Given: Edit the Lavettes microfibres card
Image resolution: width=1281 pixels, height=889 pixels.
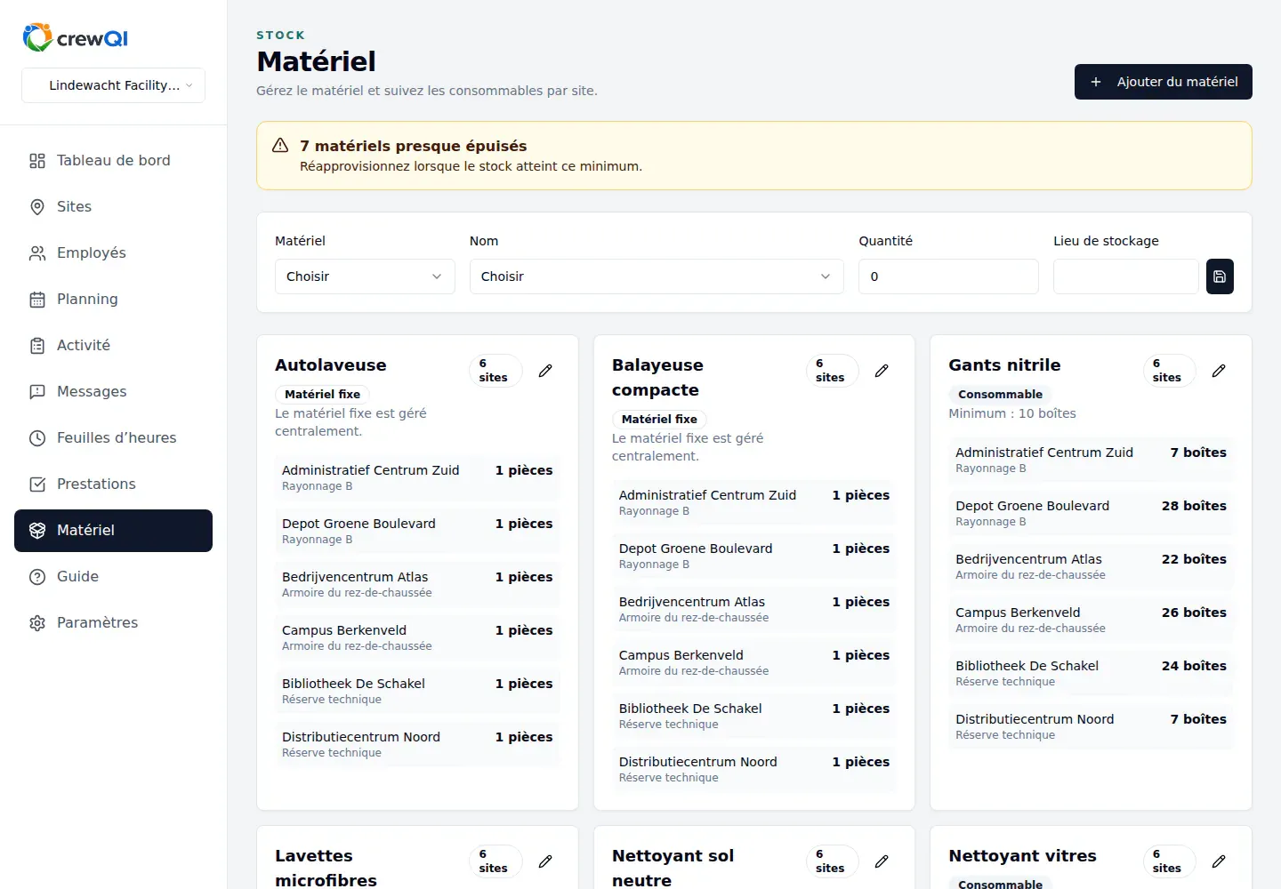Looking at the screenshot, I should coord(545,861).
